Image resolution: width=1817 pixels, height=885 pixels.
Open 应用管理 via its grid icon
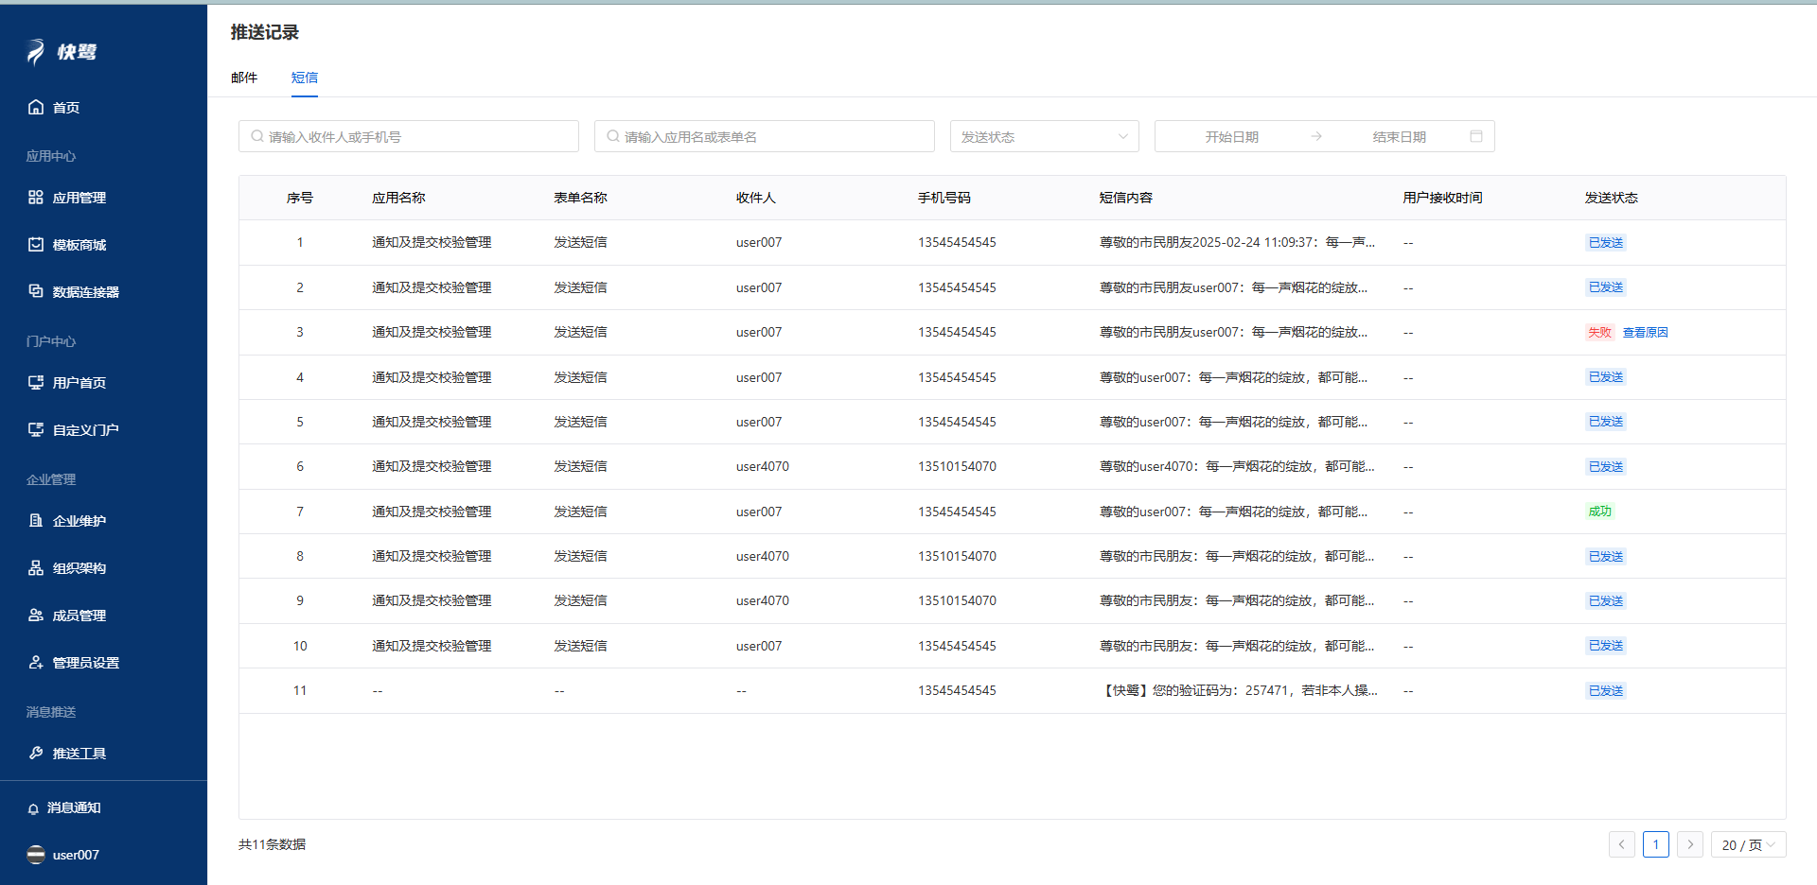point(36,198)
